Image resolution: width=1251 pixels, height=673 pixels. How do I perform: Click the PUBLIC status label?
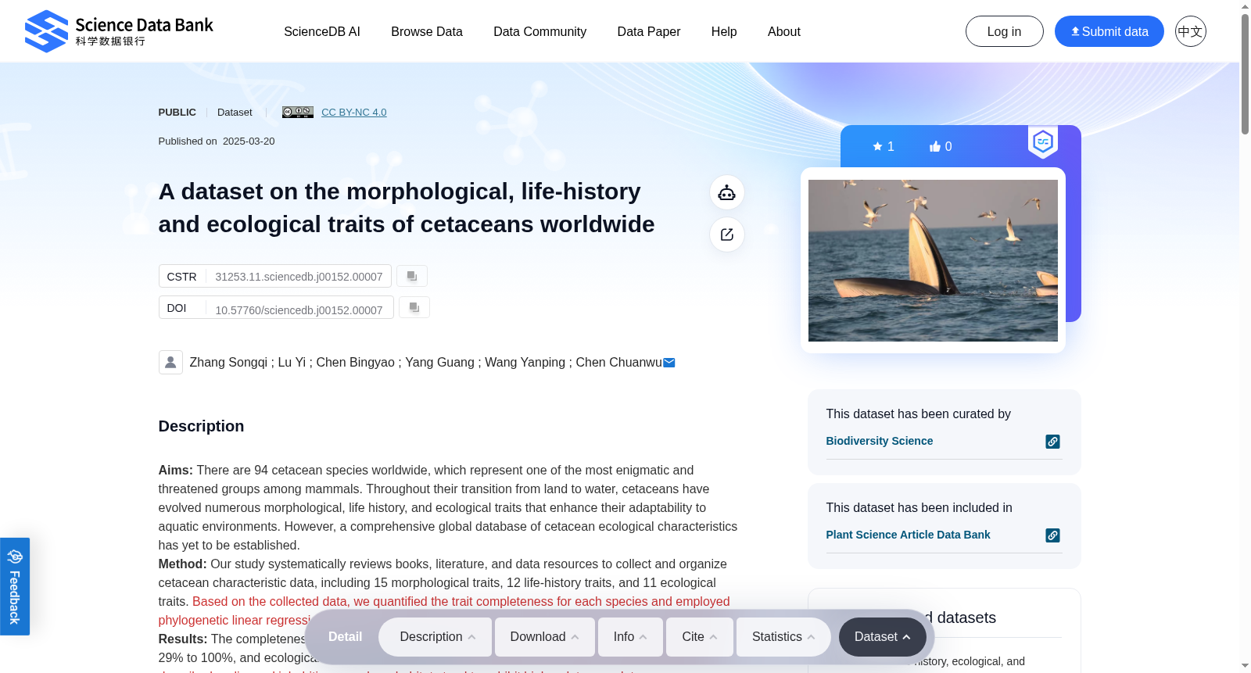click(177, 112)
